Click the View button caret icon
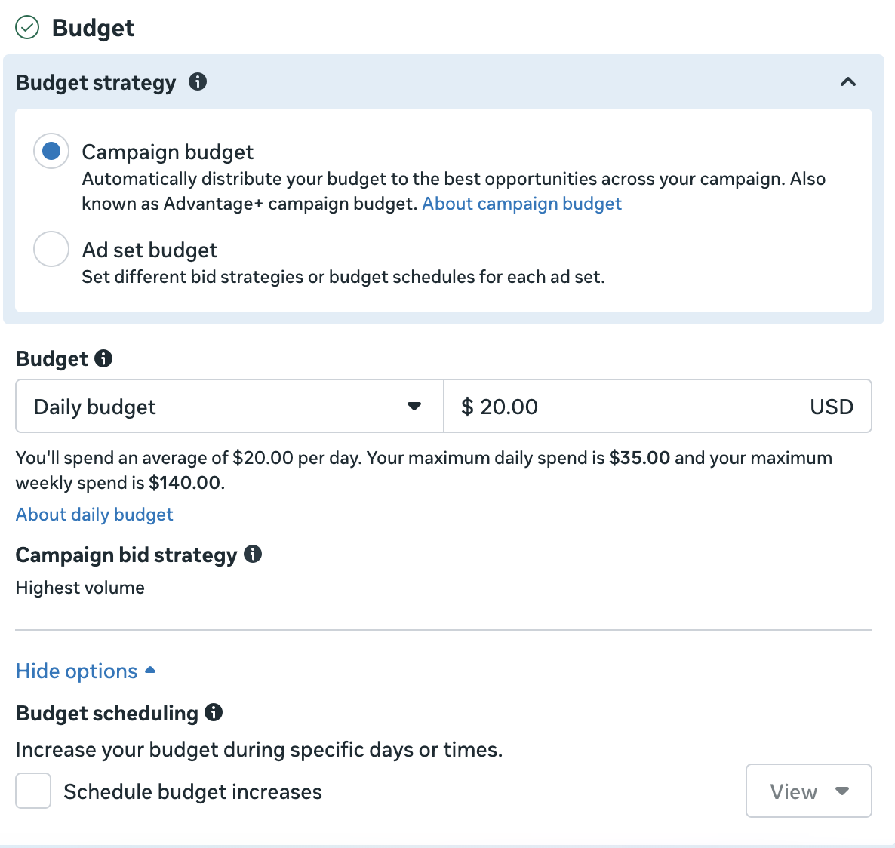Image resolution: width=895 pixels, height=848 pixels. tap(841, 791)
